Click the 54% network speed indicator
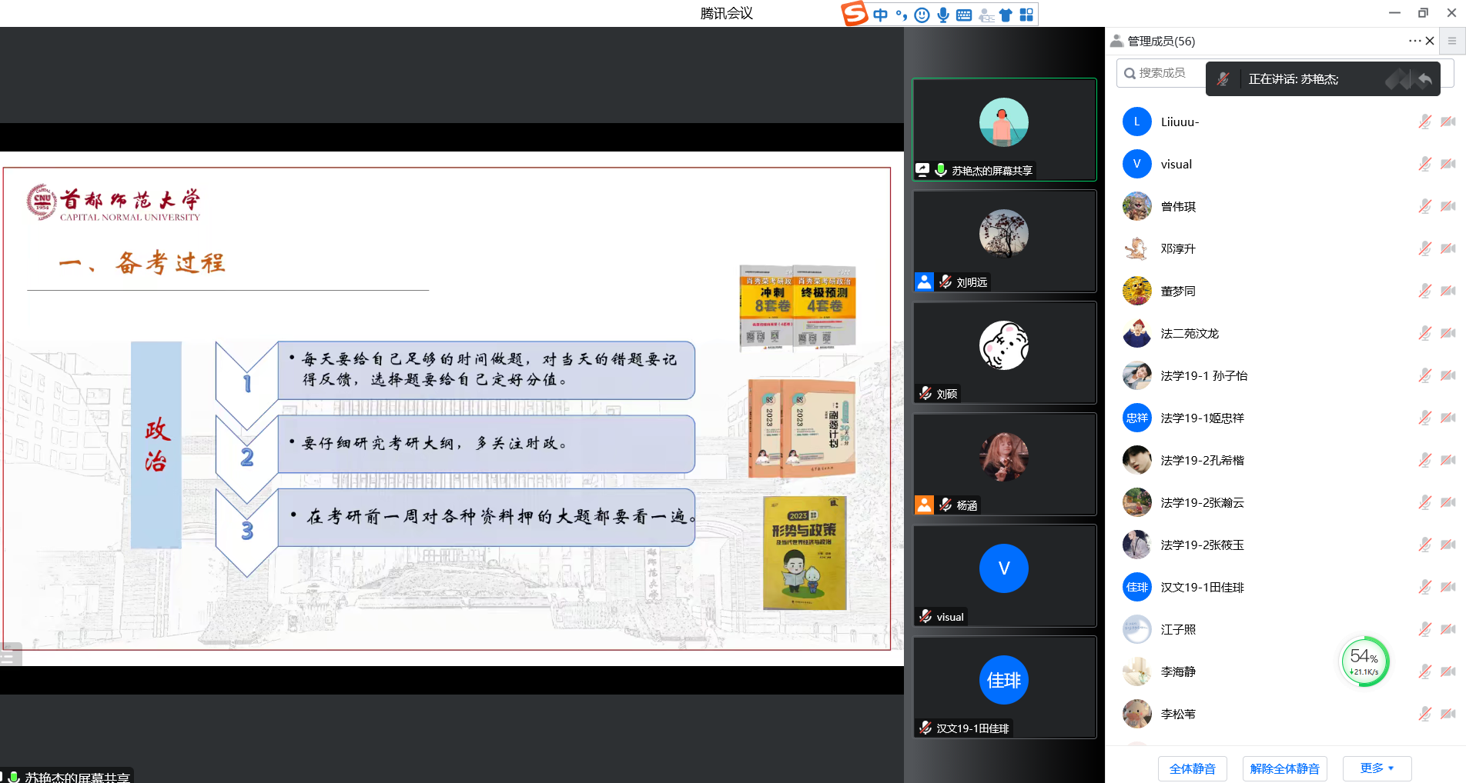 1364,661
